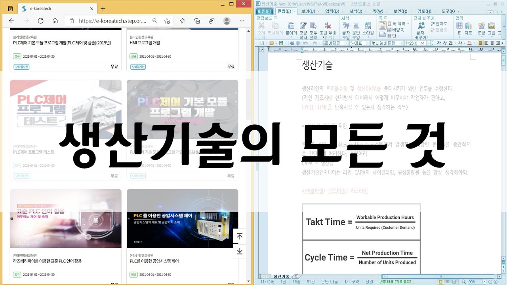Image resolution: width=507 pixels, height=285 pixels.
Task: Go back in the Edge browser
Action: tap(11, 21)
